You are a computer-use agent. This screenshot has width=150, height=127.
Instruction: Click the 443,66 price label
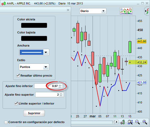(142, 41)
